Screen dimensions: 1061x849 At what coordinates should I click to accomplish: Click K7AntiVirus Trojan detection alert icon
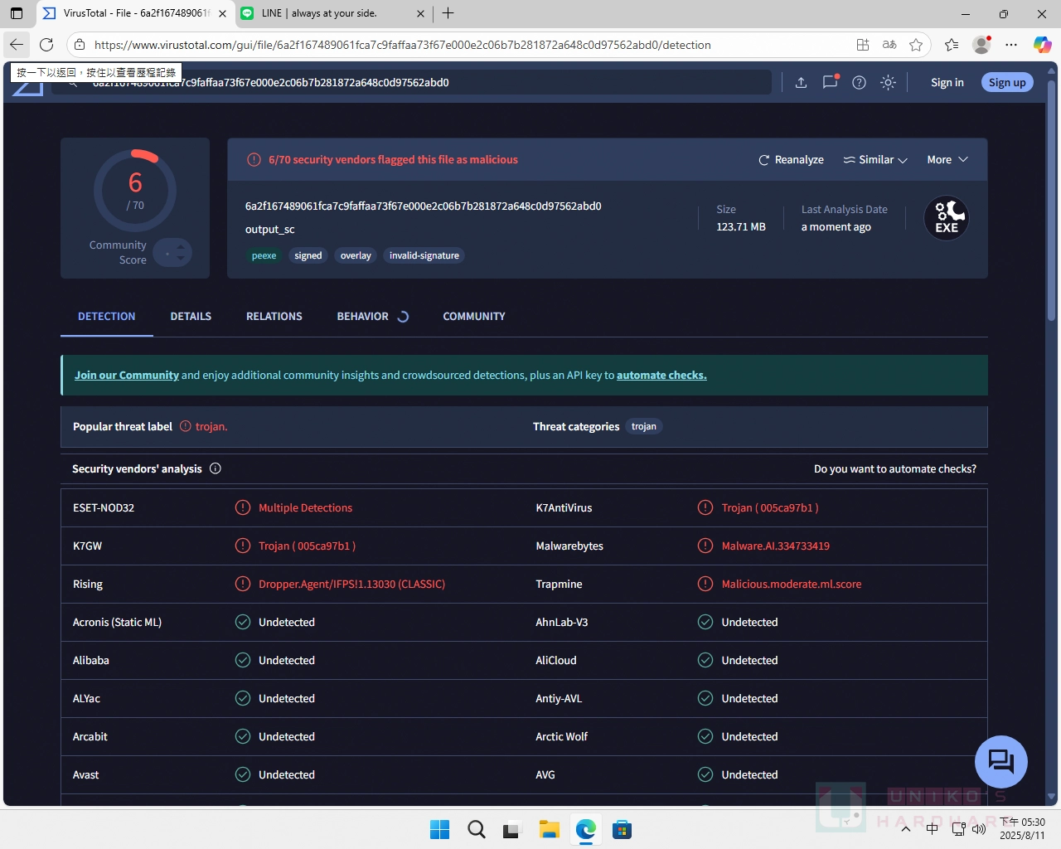pos(705,507)
